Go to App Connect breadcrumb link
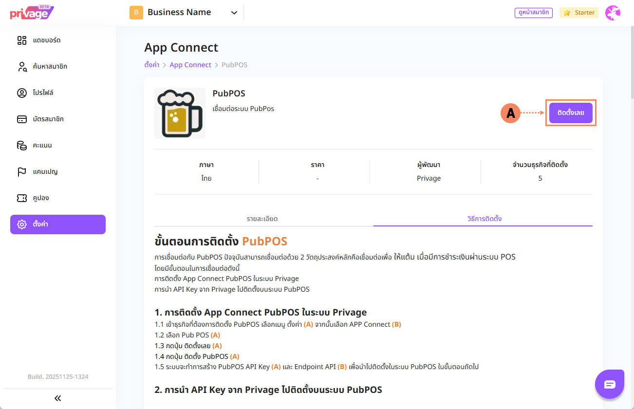The height and width of the screenshot is (409, 634). pos(190,65)
